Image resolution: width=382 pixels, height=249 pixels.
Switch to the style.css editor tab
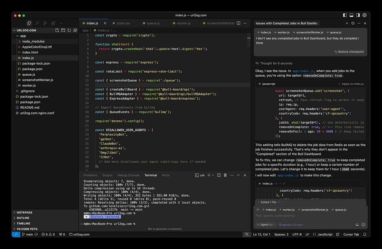tap(123, 23)
